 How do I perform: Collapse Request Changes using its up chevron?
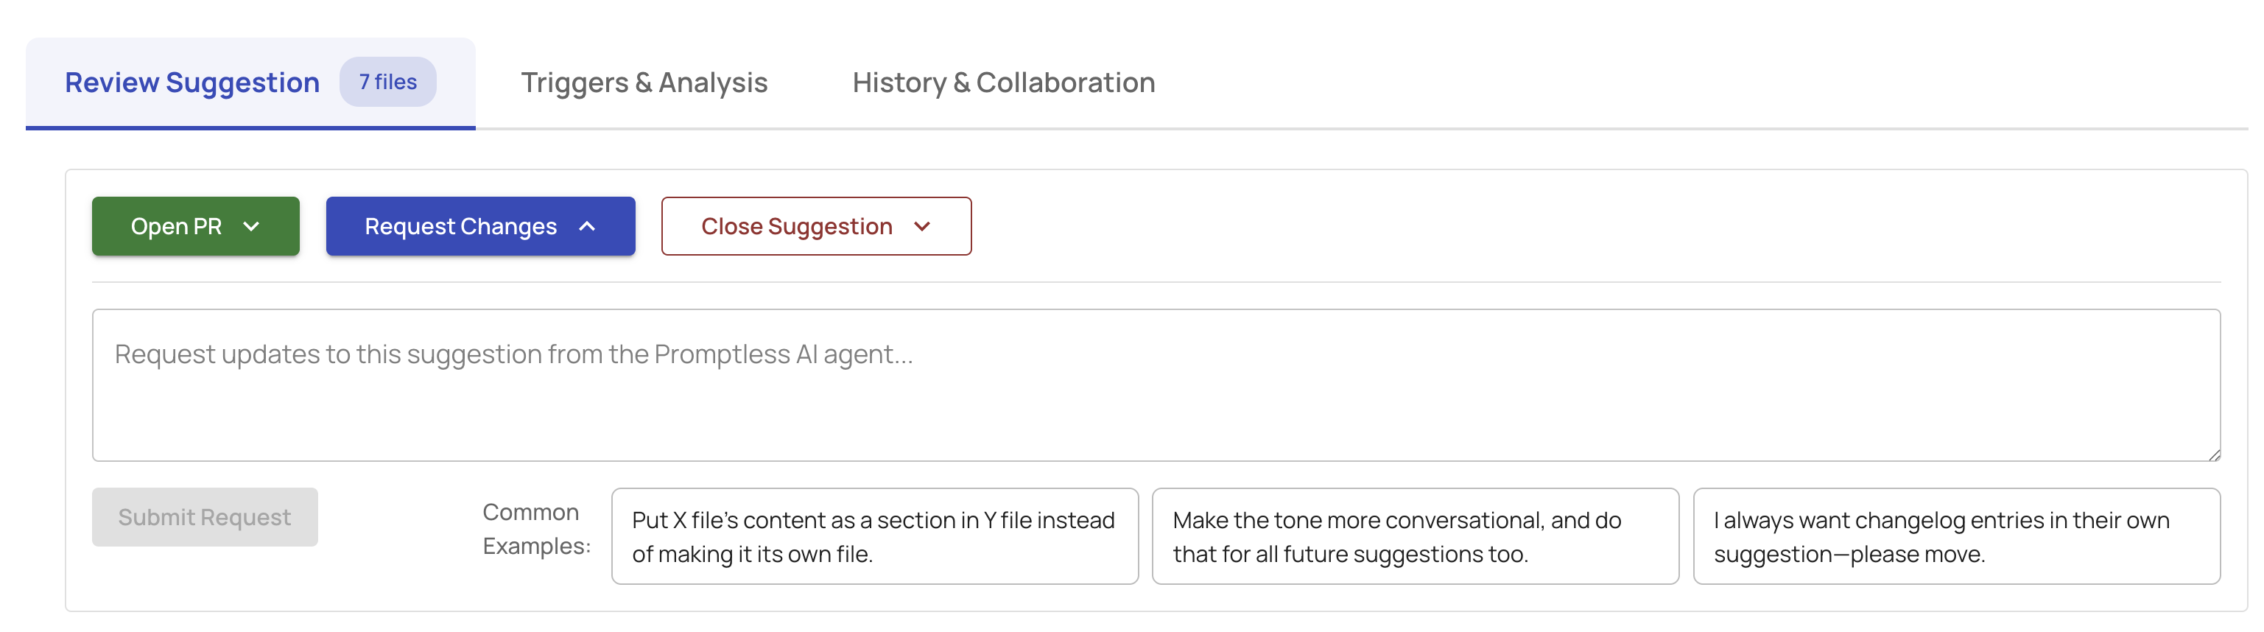click(587, 227)
